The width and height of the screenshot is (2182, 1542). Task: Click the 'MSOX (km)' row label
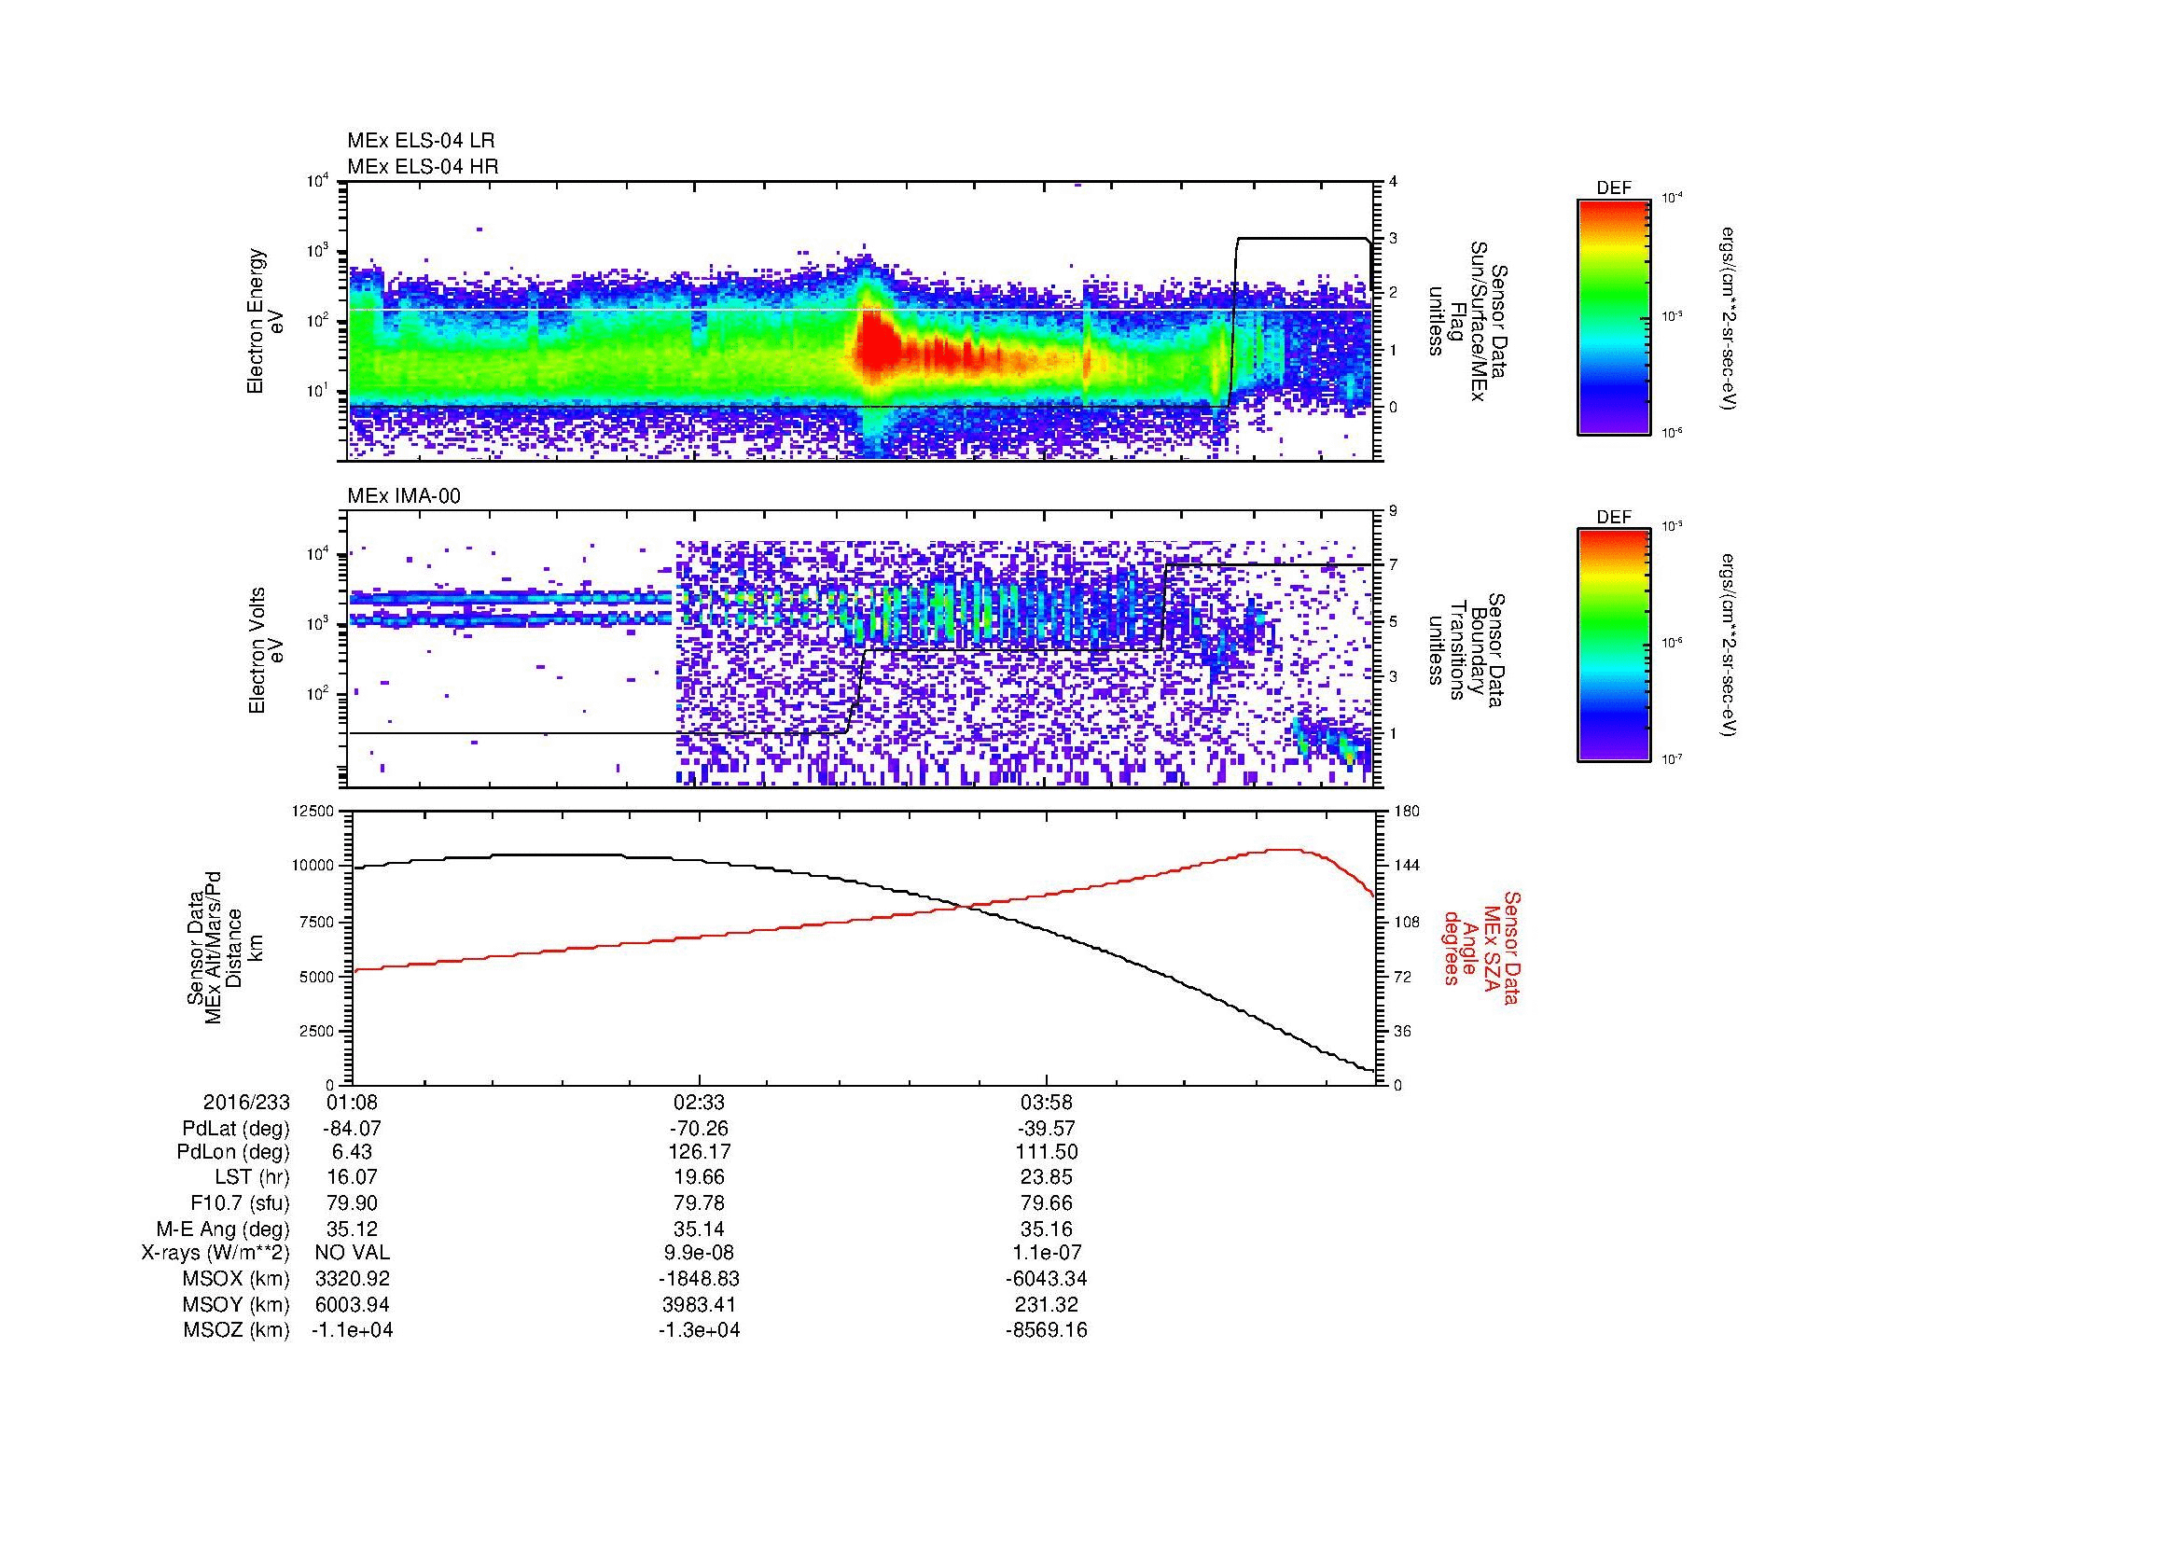coord(237,1279)
